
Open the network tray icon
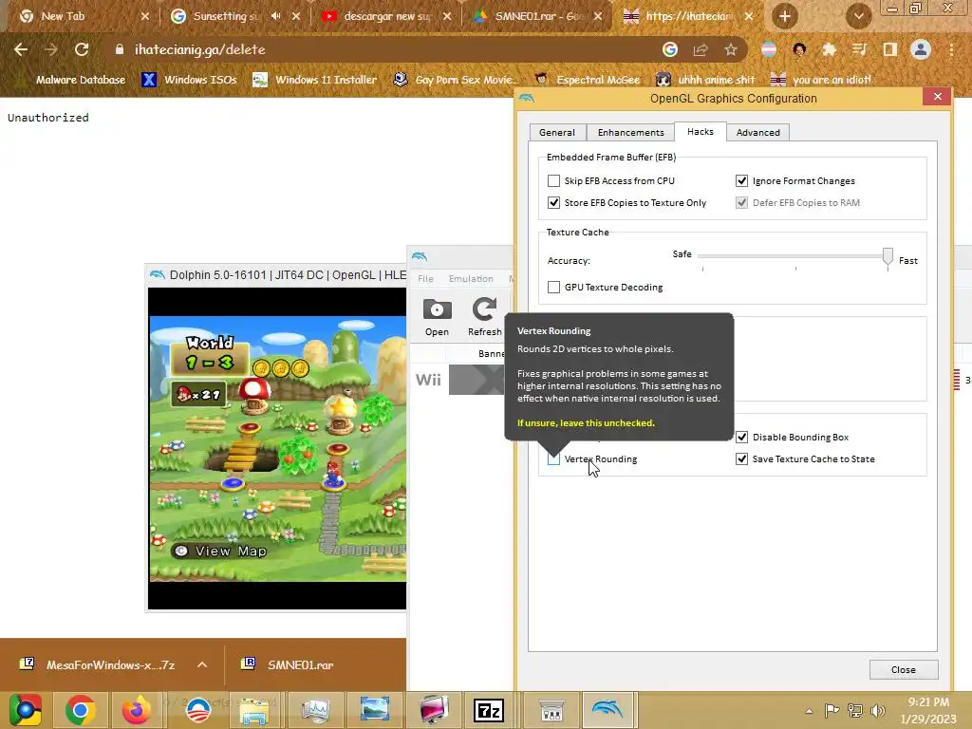855,710
